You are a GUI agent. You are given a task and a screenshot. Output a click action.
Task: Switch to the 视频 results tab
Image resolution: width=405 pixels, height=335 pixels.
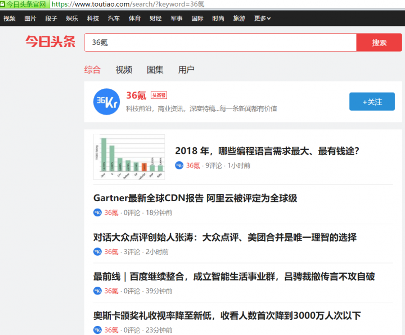tap(124, 70)
